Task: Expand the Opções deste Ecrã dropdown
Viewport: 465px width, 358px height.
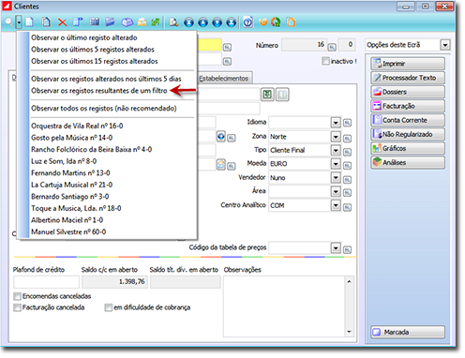Action: (x=445, y=45)
